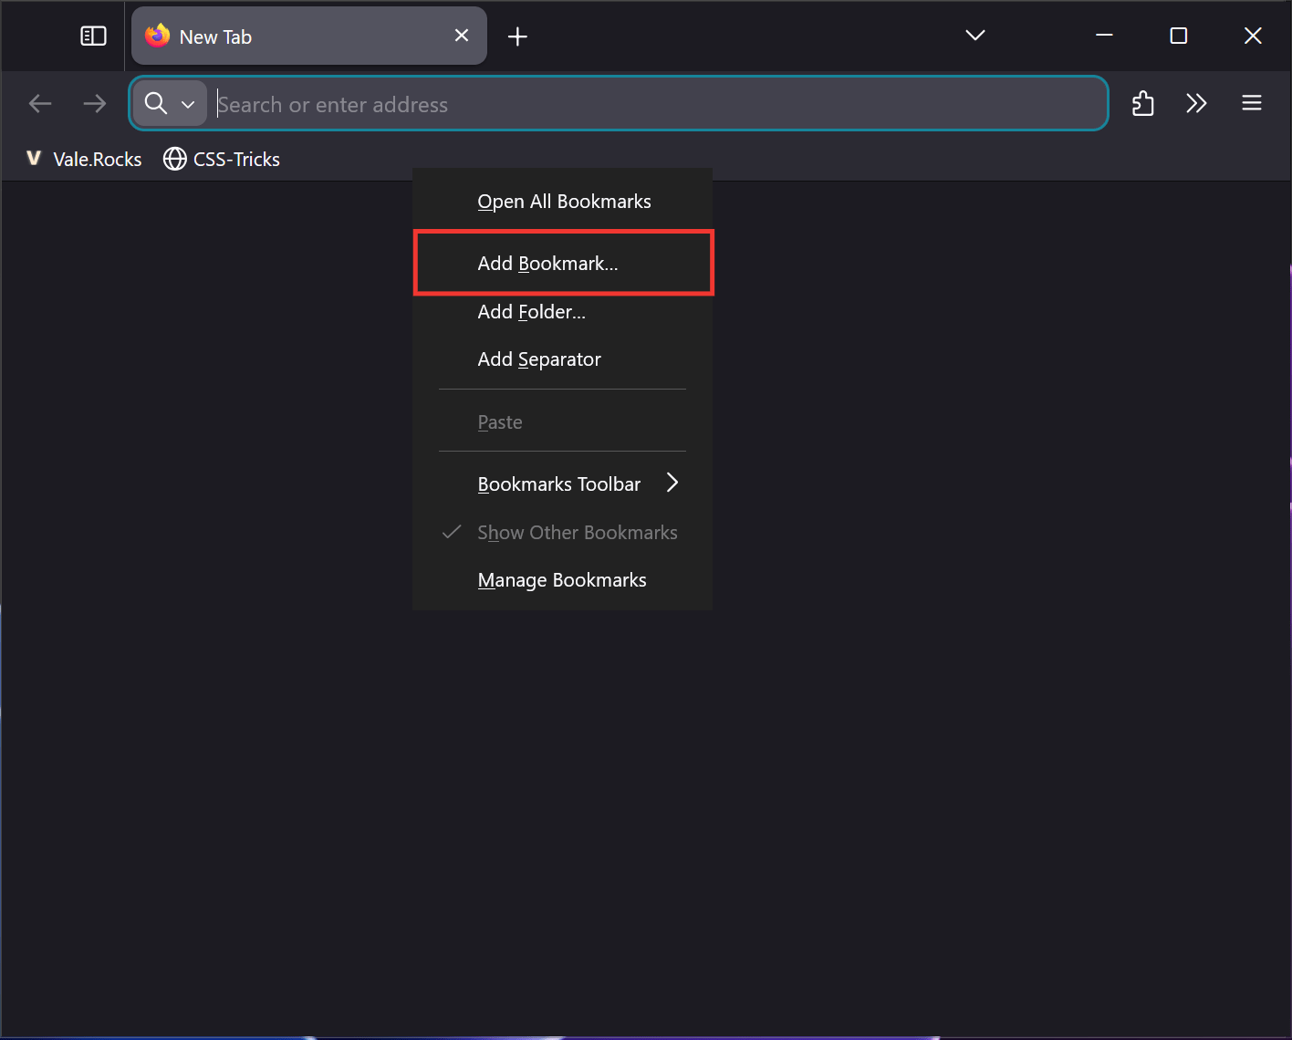Open a new browser tab
This screenshot has width=1292, height=1040.
point(517,36)
